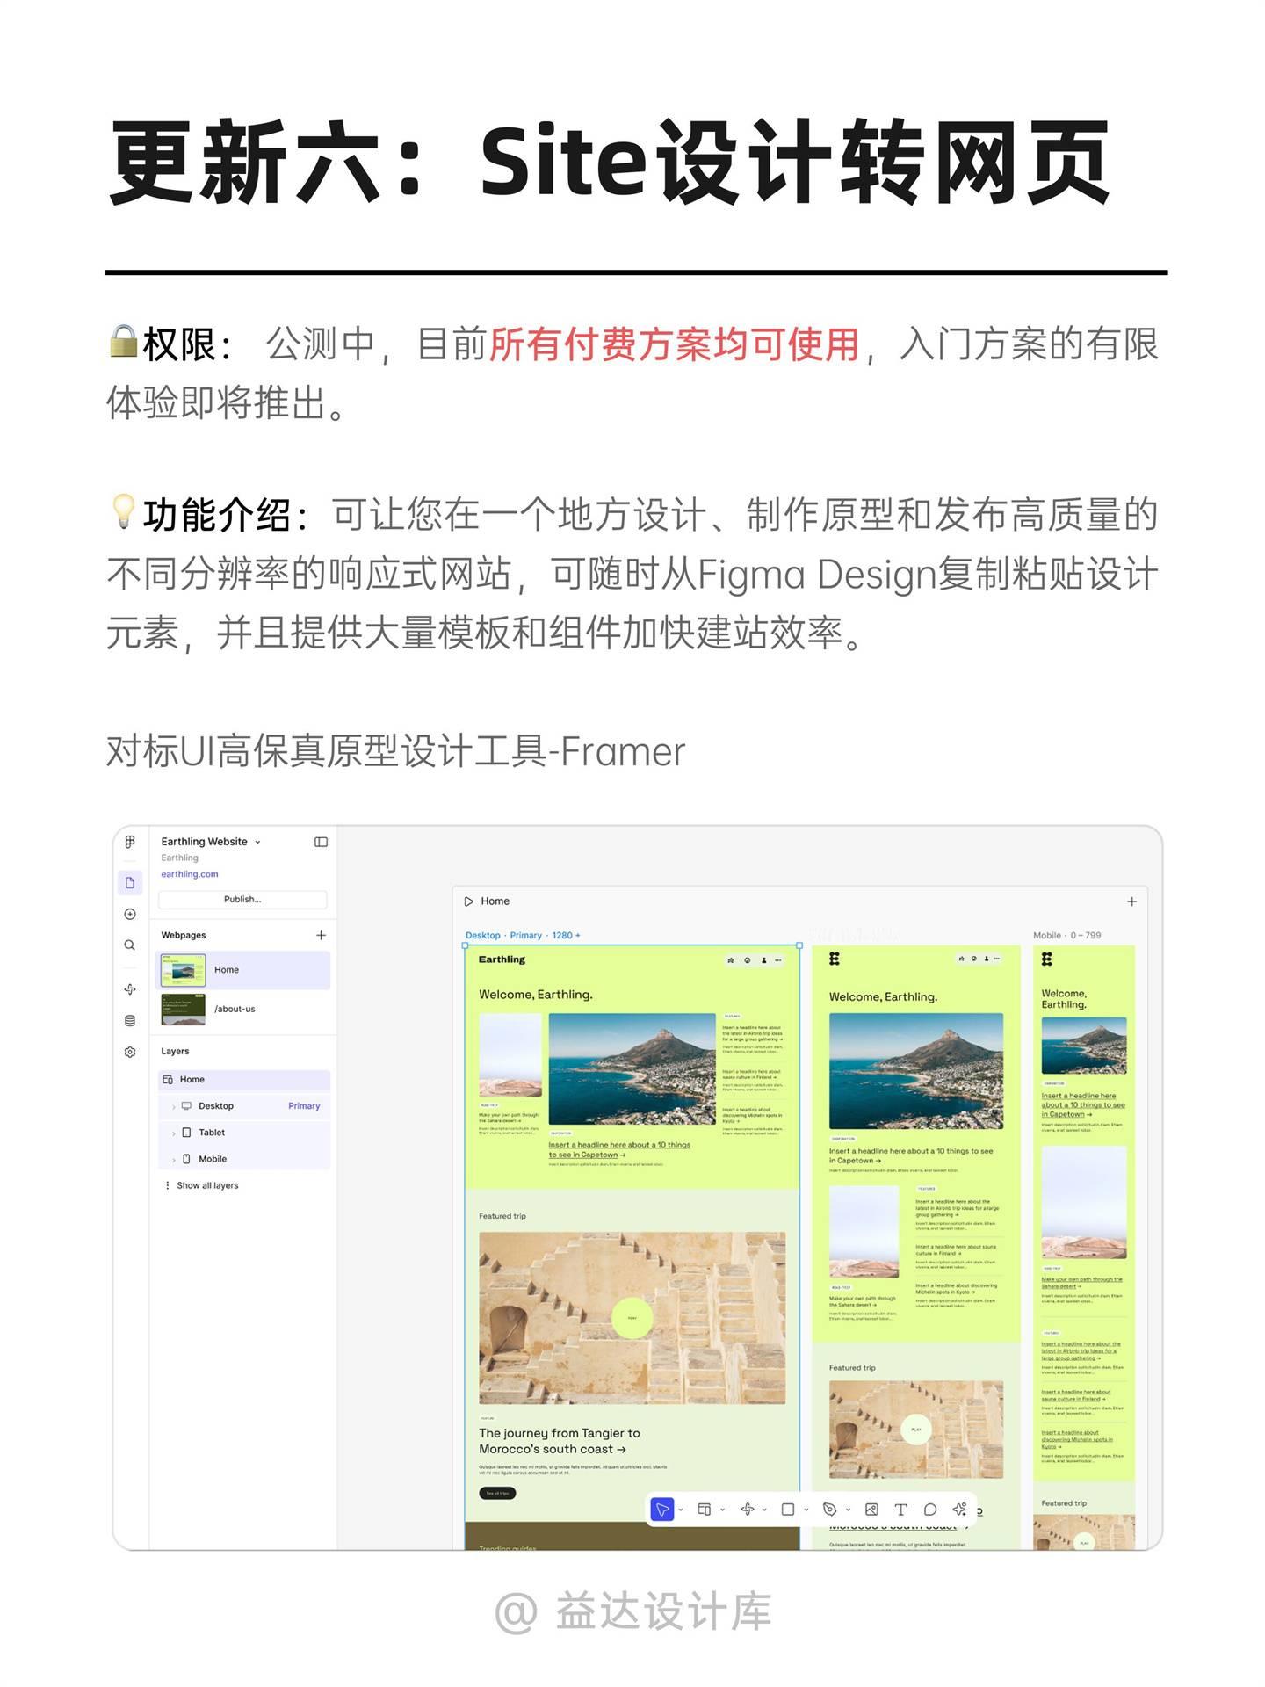The image size is (1265, 1687).
Task: Select the Desktop layer
Action: click(216, 1106)
